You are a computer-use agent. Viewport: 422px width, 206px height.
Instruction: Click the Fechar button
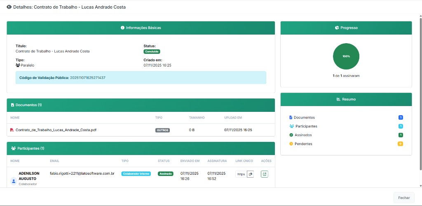point(404,198)
